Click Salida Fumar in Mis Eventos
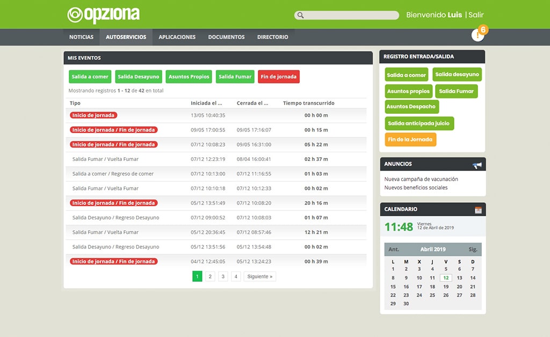 tap(235, 77)
